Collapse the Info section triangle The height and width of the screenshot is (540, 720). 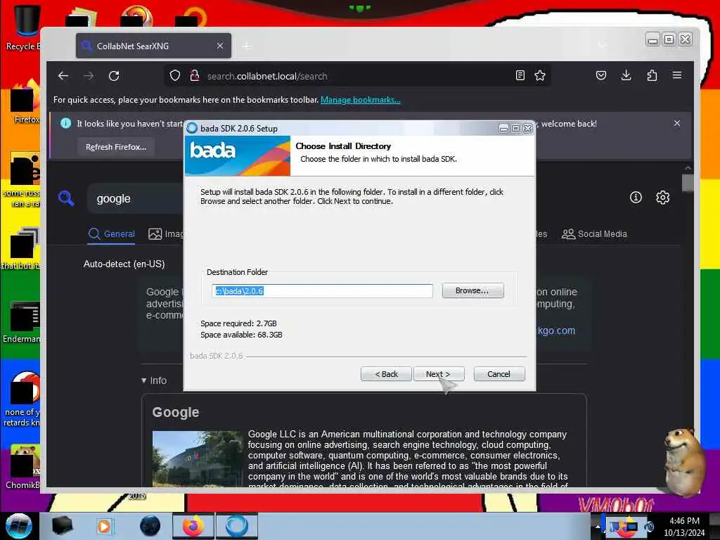pyautogui.click(x=143, y=380)
